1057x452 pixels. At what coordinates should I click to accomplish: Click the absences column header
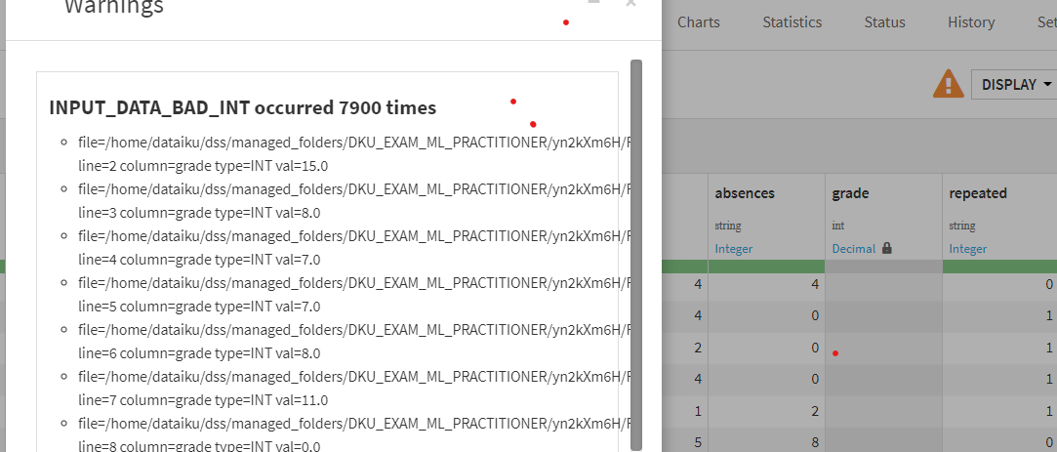745,193
